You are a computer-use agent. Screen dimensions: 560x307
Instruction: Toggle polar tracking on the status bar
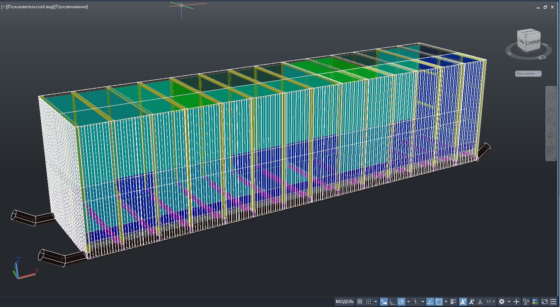click(401, 302)
